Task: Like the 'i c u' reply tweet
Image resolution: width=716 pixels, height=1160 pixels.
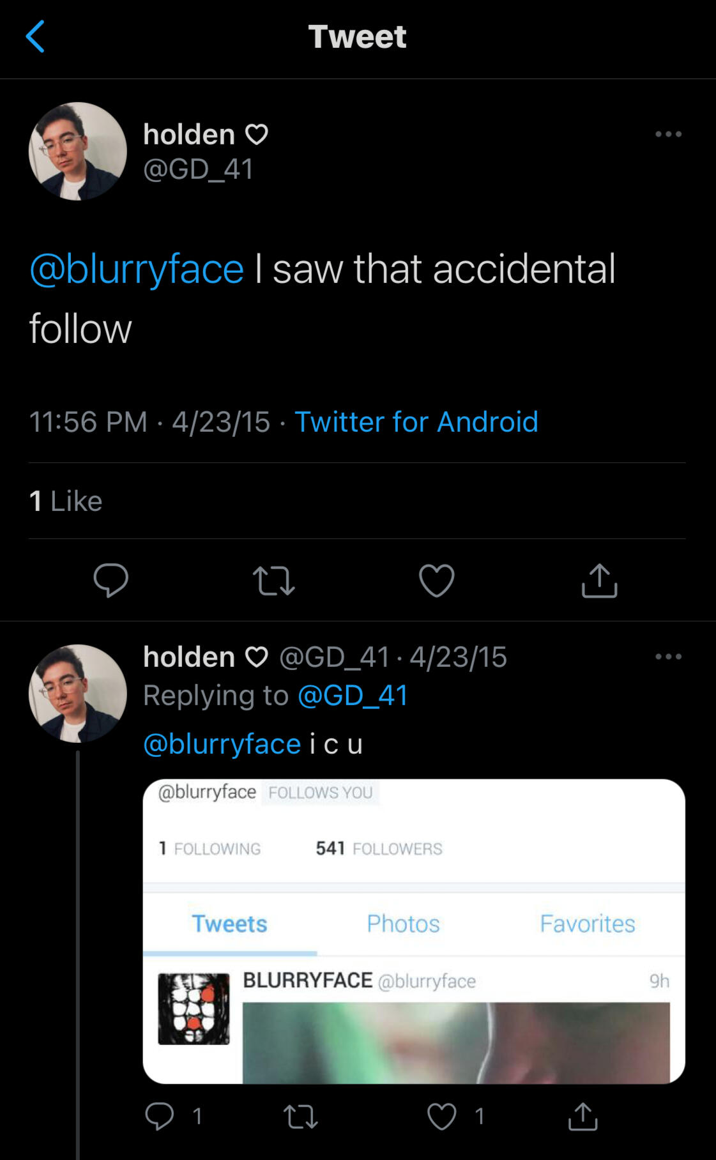Action: 442,1117
